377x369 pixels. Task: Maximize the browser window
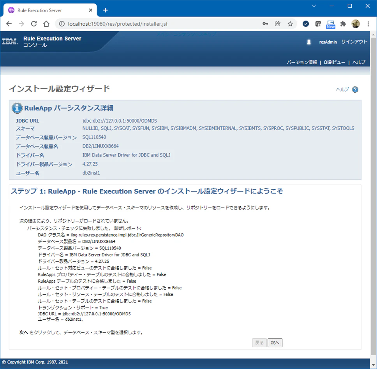350,6
